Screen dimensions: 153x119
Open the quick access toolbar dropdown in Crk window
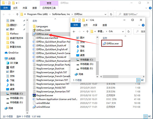[x=87, y=20]
